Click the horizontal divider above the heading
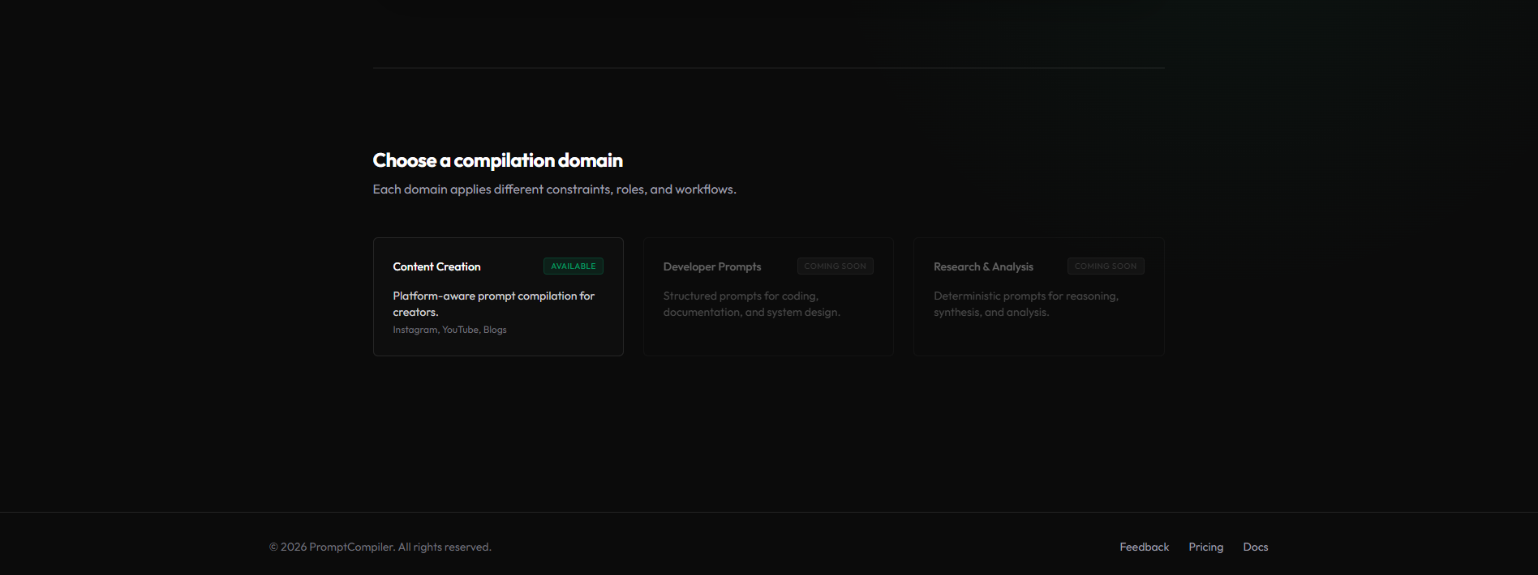 (x=768, y=68)
